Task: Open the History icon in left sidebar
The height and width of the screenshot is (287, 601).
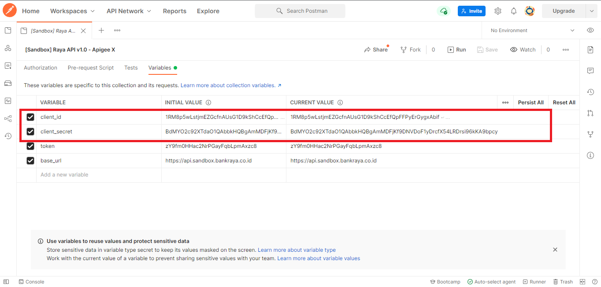Action: (x=8, y=136)
